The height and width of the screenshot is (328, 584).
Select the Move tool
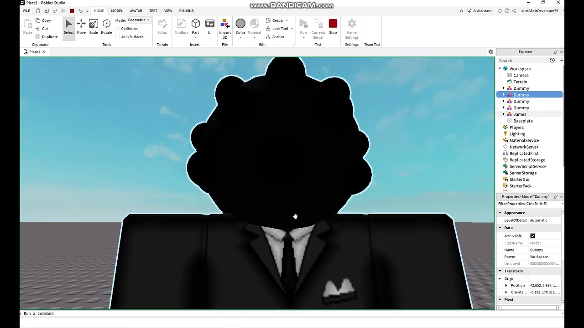81,27
